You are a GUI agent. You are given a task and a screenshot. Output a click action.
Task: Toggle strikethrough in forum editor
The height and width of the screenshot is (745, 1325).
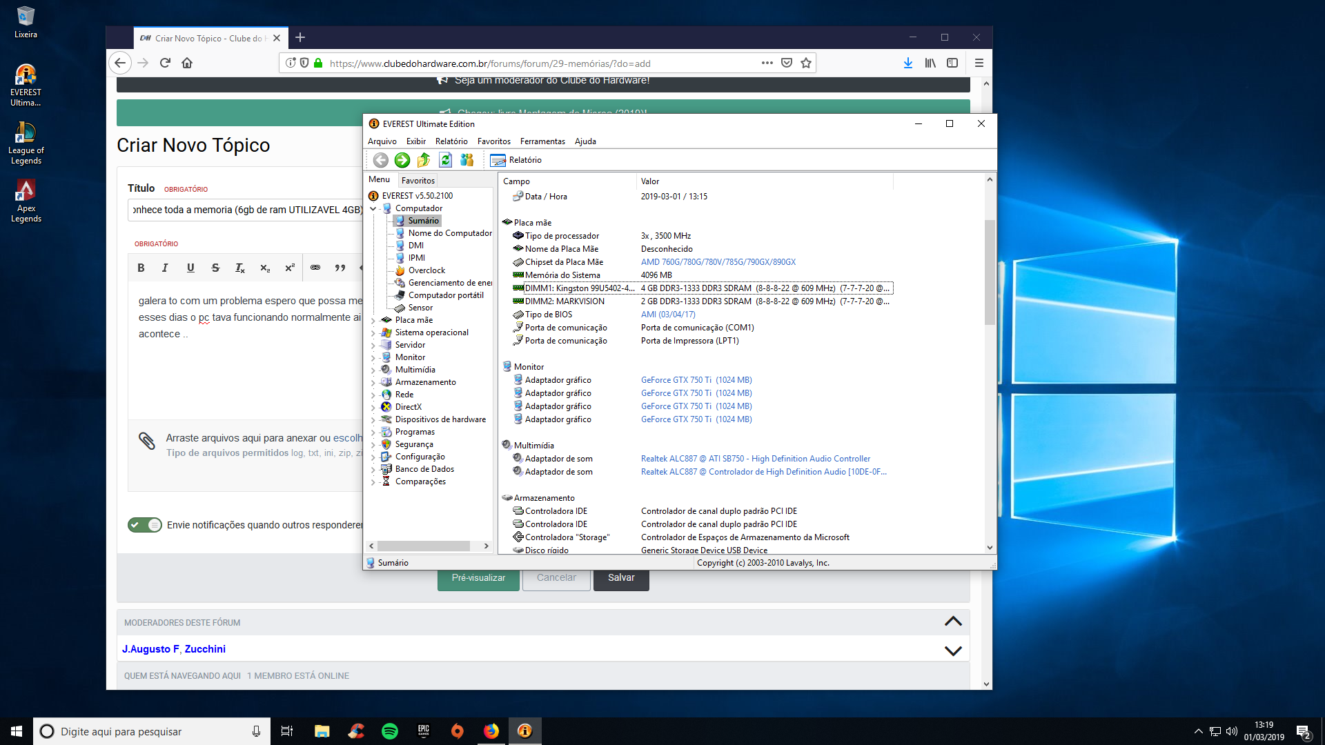tap(215, 268)
